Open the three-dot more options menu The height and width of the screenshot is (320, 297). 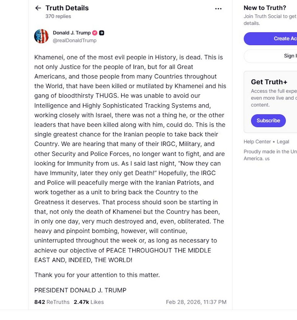(218, 9)
